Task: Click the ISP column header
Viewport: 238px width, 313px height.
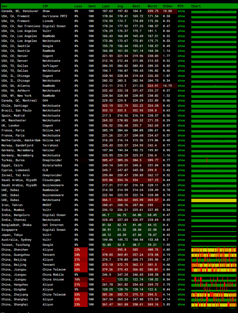Action: (x=45, y=6)
